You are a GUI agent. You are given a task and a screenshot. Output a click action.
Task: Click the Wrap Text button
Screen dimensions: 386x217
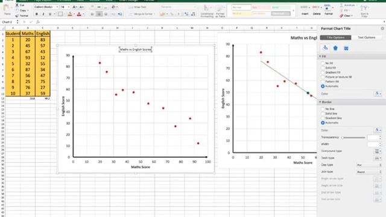[138, 7]
